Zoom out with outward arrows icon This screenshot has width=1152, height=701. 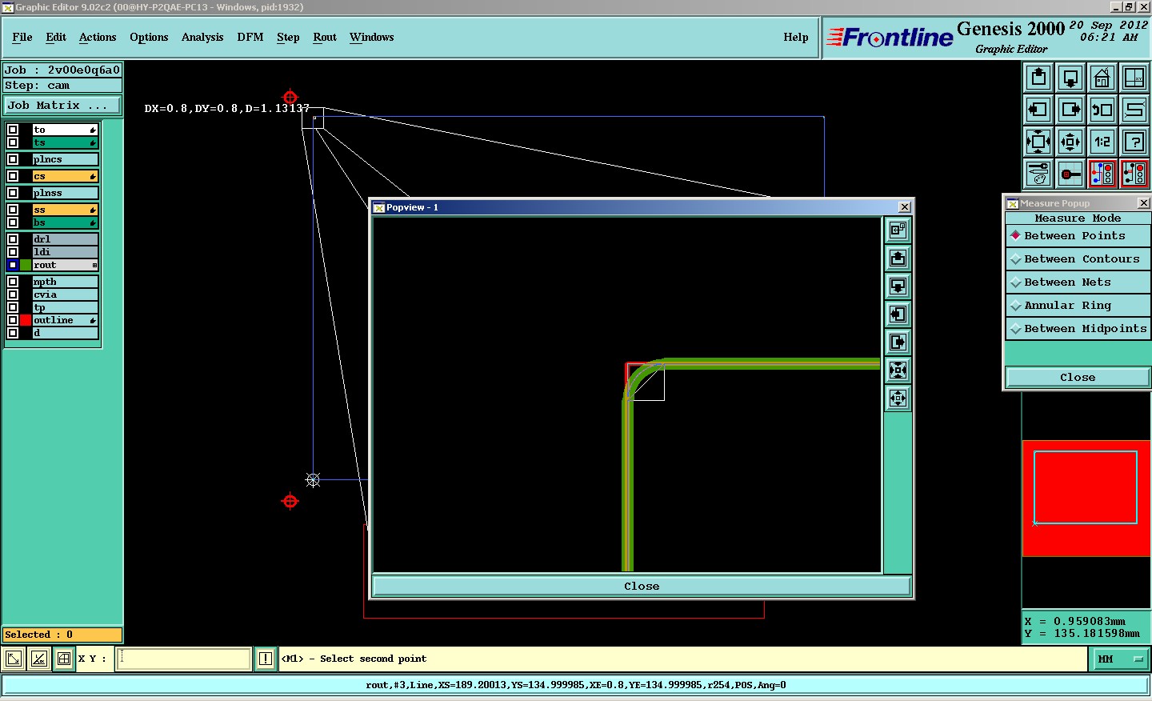(1070, 142)
